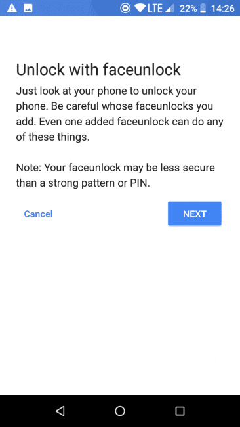Go home via the circle navigation button
This screenshot has height=427, width=240.
pos(120,411)
